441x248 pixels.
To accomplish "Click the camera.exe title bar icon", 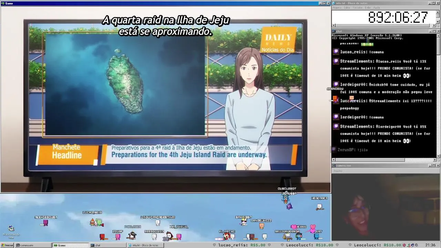I will 334,166.
